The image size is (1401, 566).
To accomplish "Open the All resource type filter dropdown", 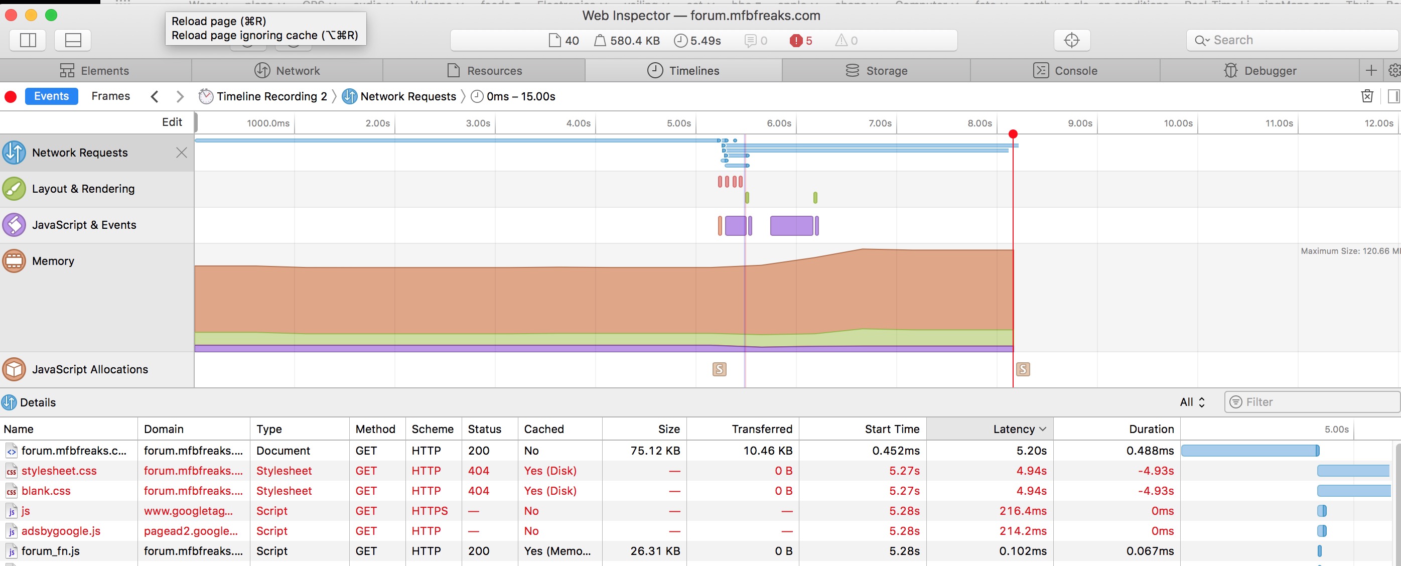I will 1192,402.
